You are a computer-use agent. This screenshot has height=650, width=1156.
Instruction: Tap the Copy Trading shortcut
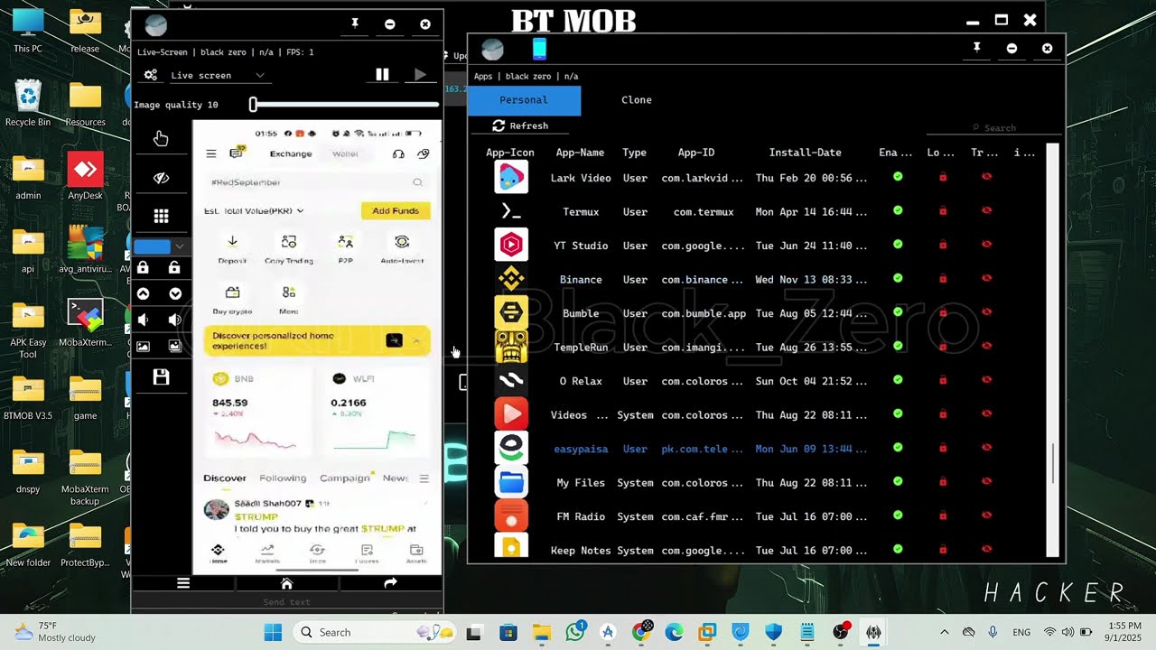tap(289, 249)
